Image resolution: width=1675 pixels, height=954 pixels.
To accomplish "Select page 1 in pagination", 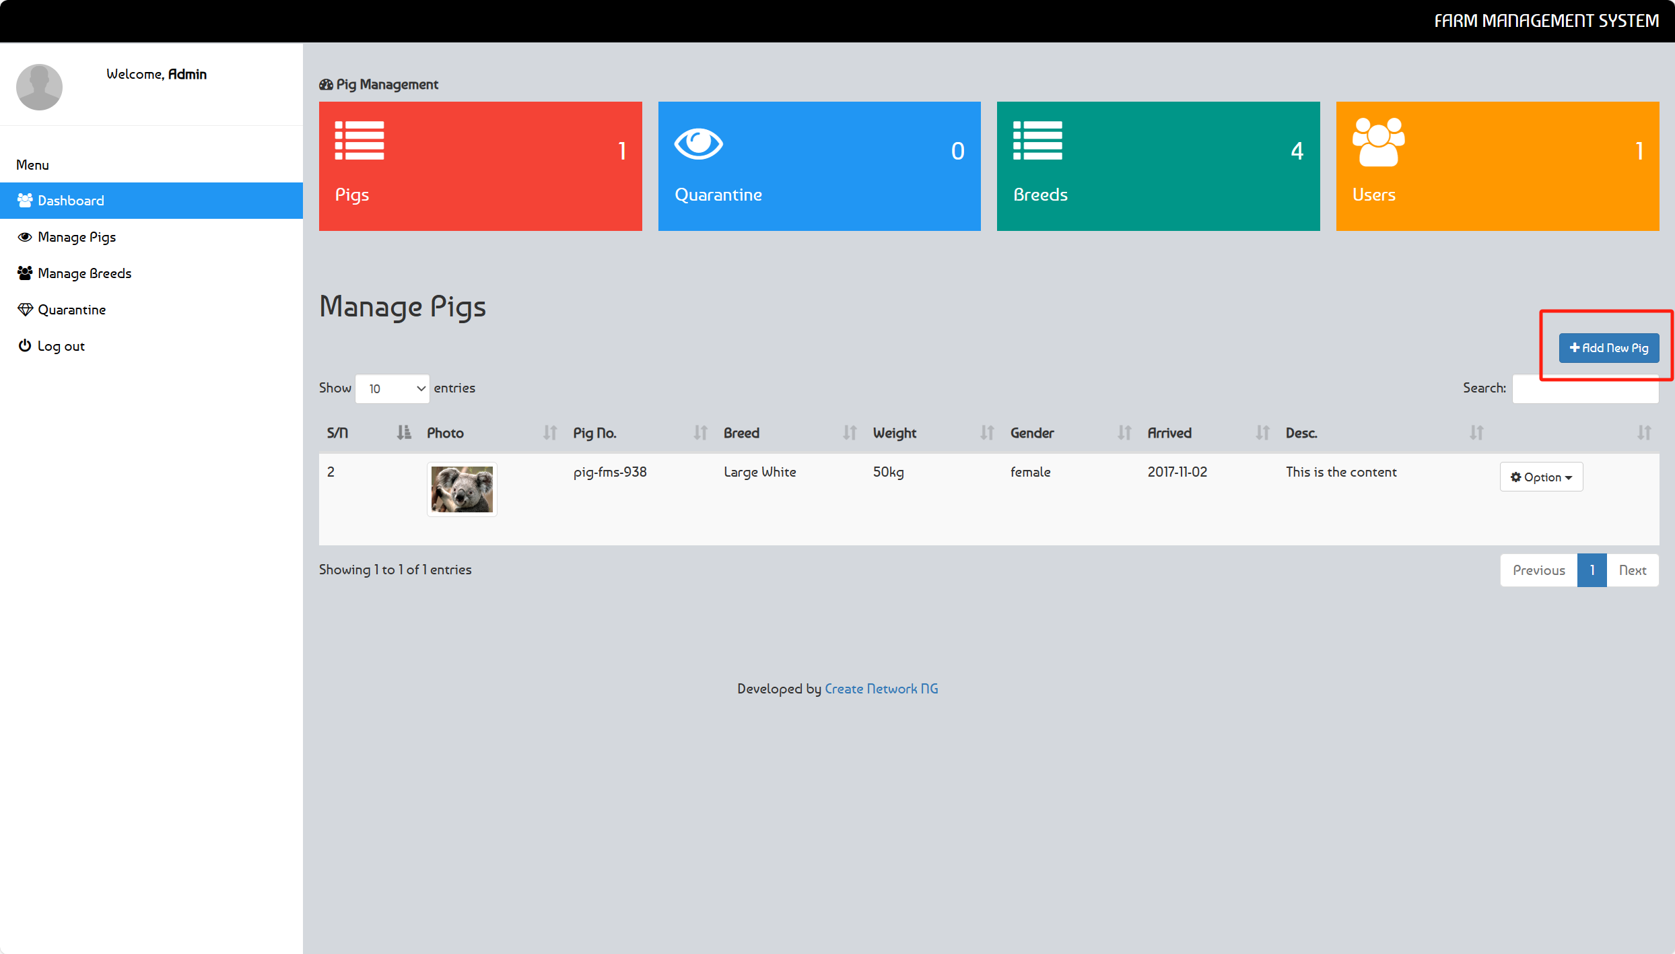I will click(x=1592, y=570).
